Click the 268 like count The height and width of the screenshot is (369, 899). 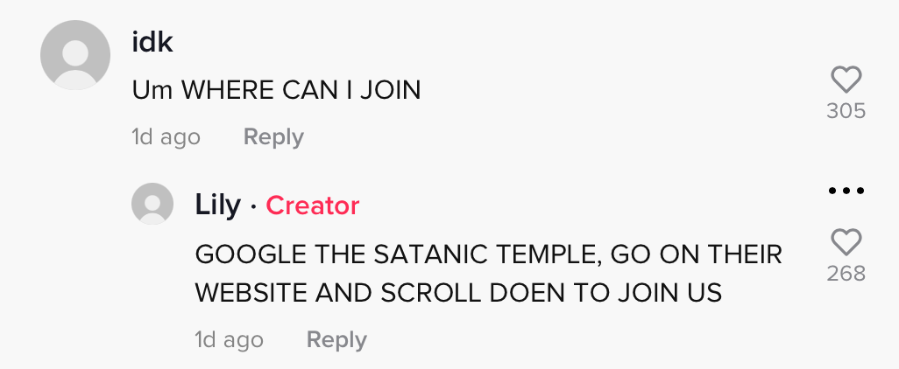coord(846,274)
